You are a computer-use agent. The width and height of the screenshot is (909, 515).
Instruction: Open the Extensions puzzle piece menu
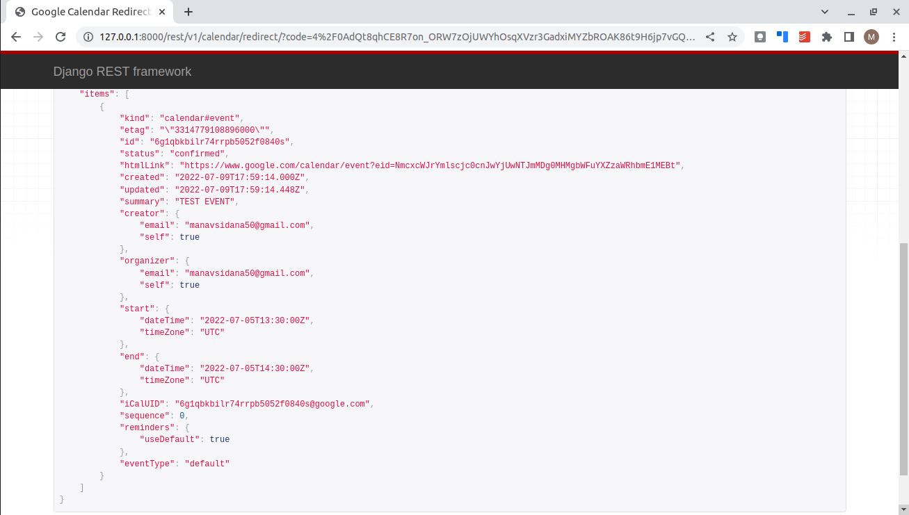point(827,37)
